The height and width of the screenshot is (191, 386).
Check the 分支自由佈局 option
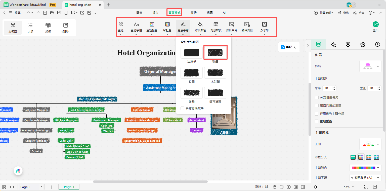pyautogui.click(x=317, y=97)
